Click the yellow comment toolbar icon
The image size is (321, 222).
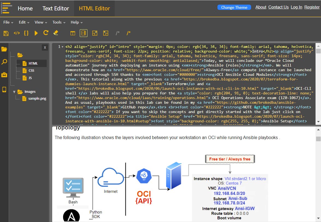click(128, 33)
